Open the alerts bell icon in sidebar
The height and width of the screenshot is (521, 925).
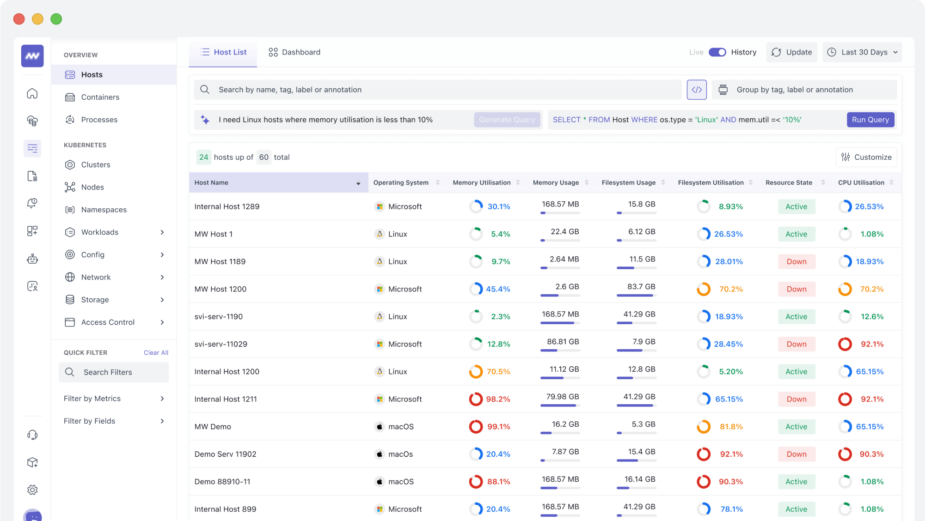coord(32,203)
